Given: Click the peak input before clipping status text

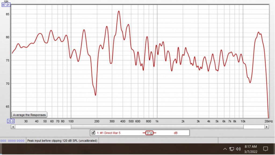Looking at the screenshot, I should pyautogui.click(x=62, y=140).
